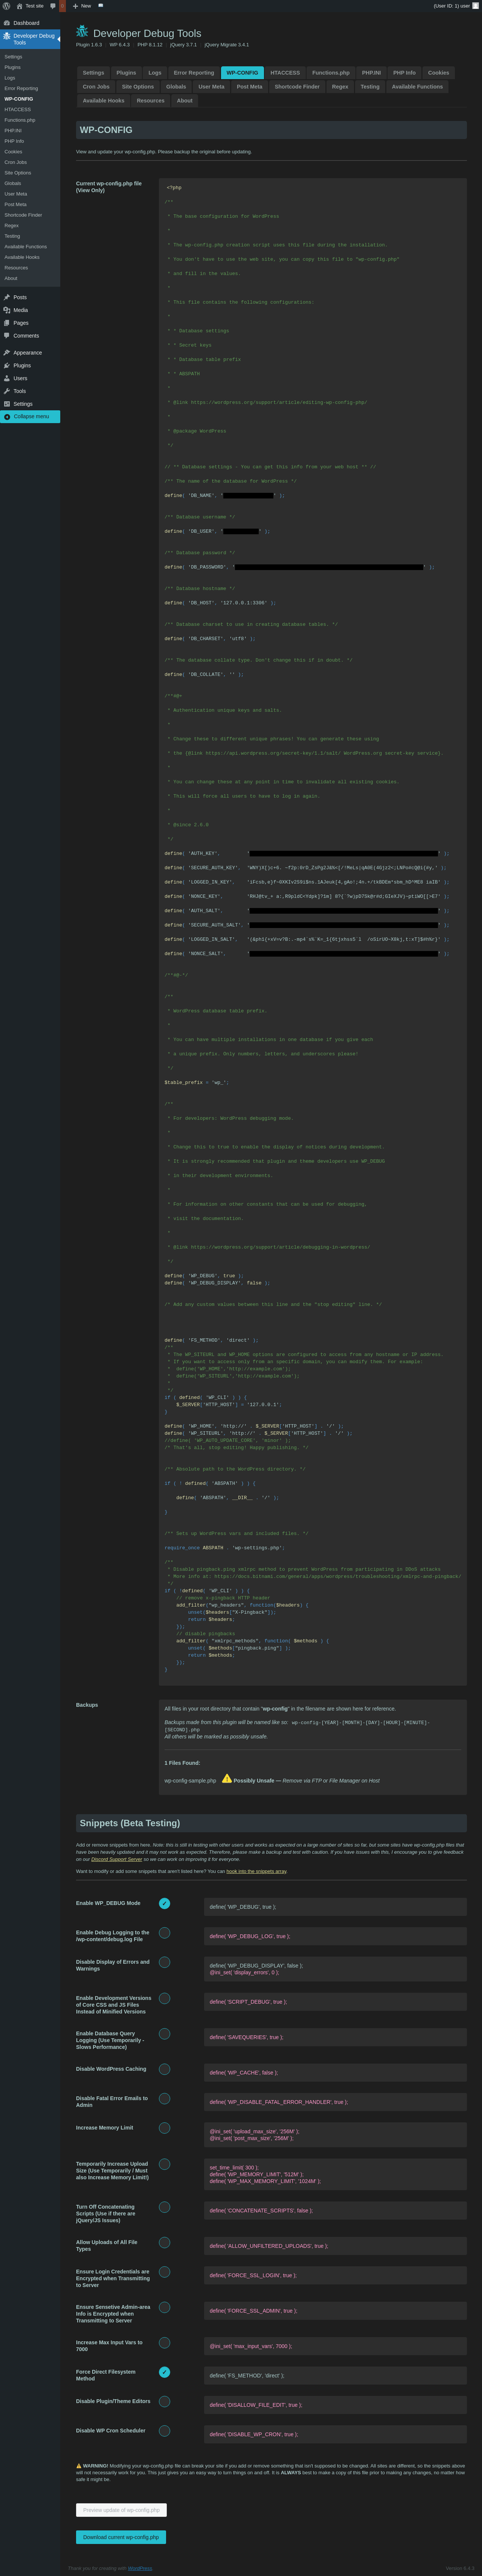The image size is (482, 2576).
Task: Open Dashboard in sidebar
Action: coord(30,23)
